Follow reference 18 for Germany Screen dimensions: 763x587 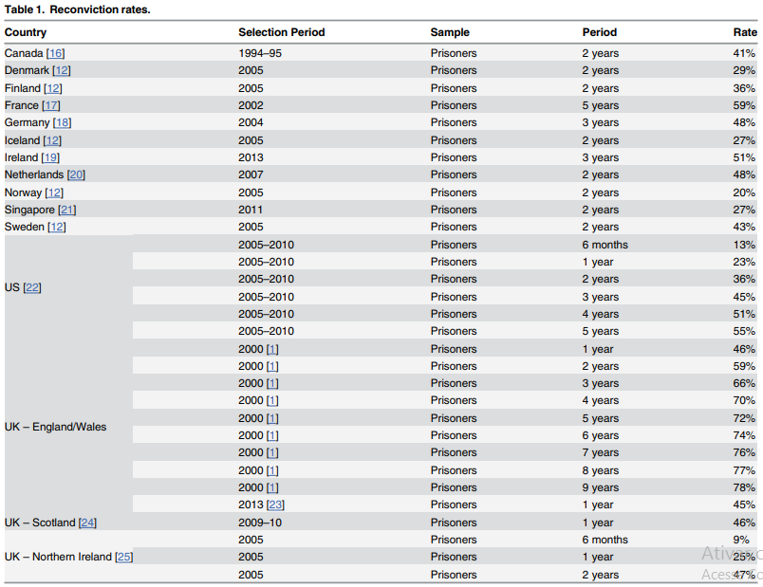tap(62, 122)
